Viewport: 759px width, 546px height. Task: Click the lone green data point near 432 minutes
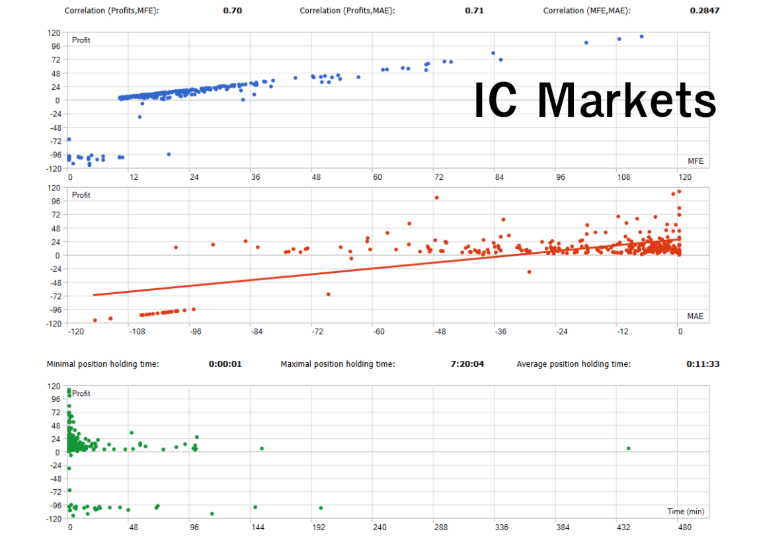click(x=628, y=449)
